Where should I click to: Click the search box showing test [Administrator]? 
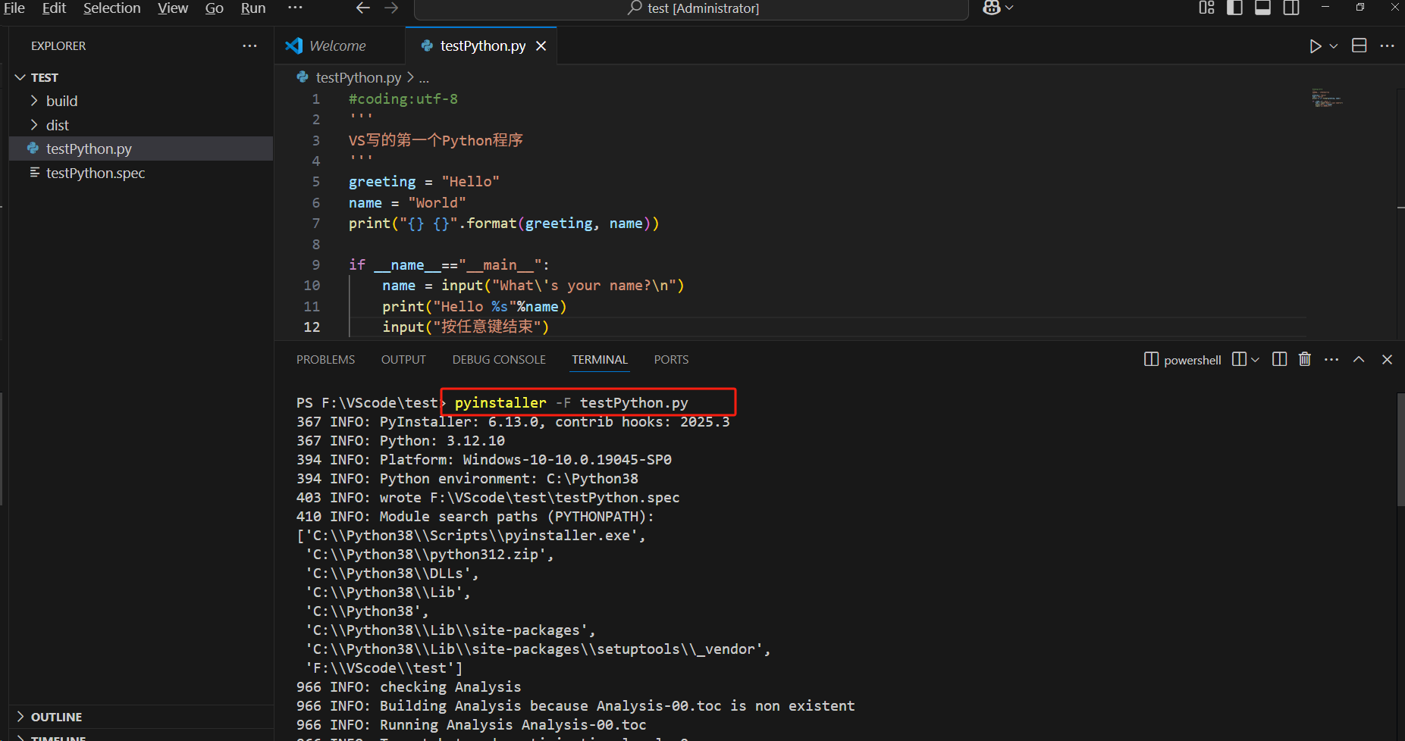[x=692, y=8]
